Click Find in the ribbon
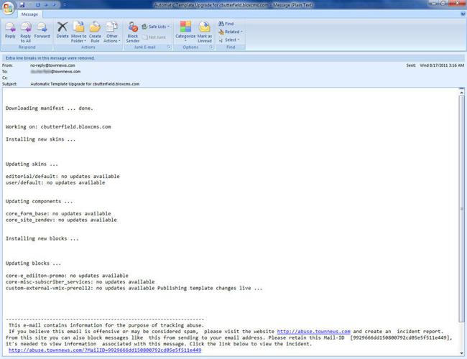Screen dimensions: 467x359 pyautogui.click(x=226, y=24)
